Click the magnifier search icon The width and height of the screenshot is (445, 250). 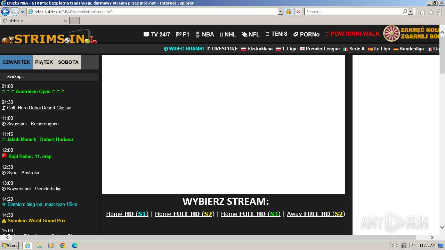coord(405,11)
